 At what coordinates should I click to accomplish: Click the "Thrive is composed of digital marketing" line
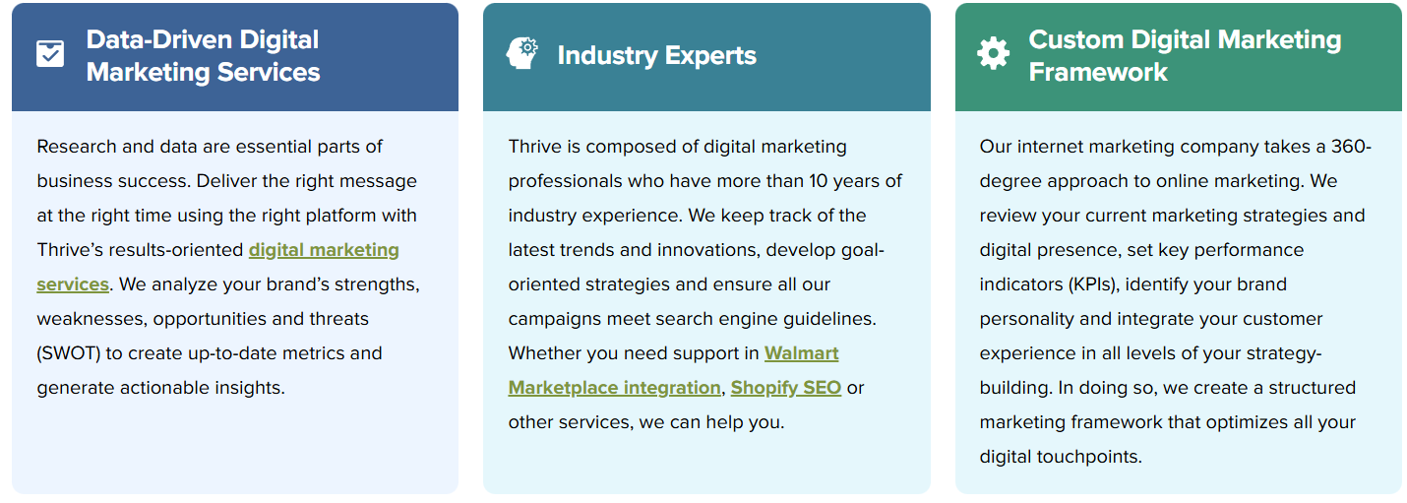677,147
